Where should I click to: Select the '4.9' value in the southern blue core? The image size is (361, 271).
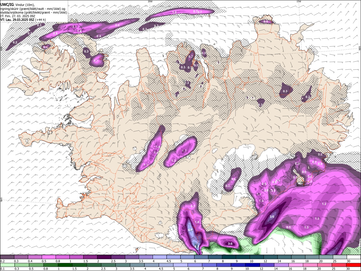click(190, 230)
